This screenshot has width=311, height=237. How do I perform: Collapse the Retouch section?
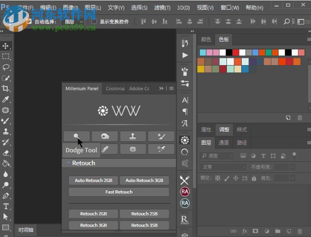click(x=68, y=163)
